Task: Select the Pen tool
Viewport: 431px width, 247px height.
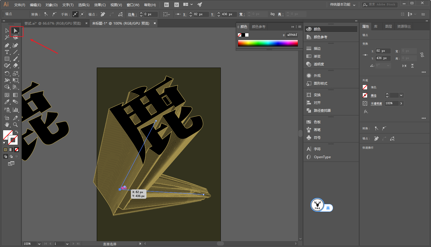Action: coord(7,45)
